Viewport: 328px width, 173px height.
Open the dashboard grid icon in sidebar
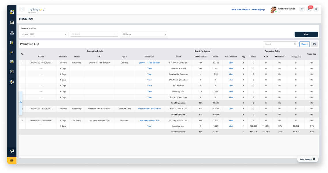coord(12,12)
